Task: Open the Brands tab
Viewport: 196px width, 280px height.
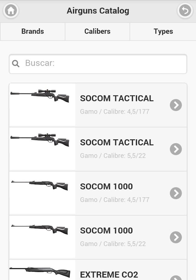Action: (33, 31)
